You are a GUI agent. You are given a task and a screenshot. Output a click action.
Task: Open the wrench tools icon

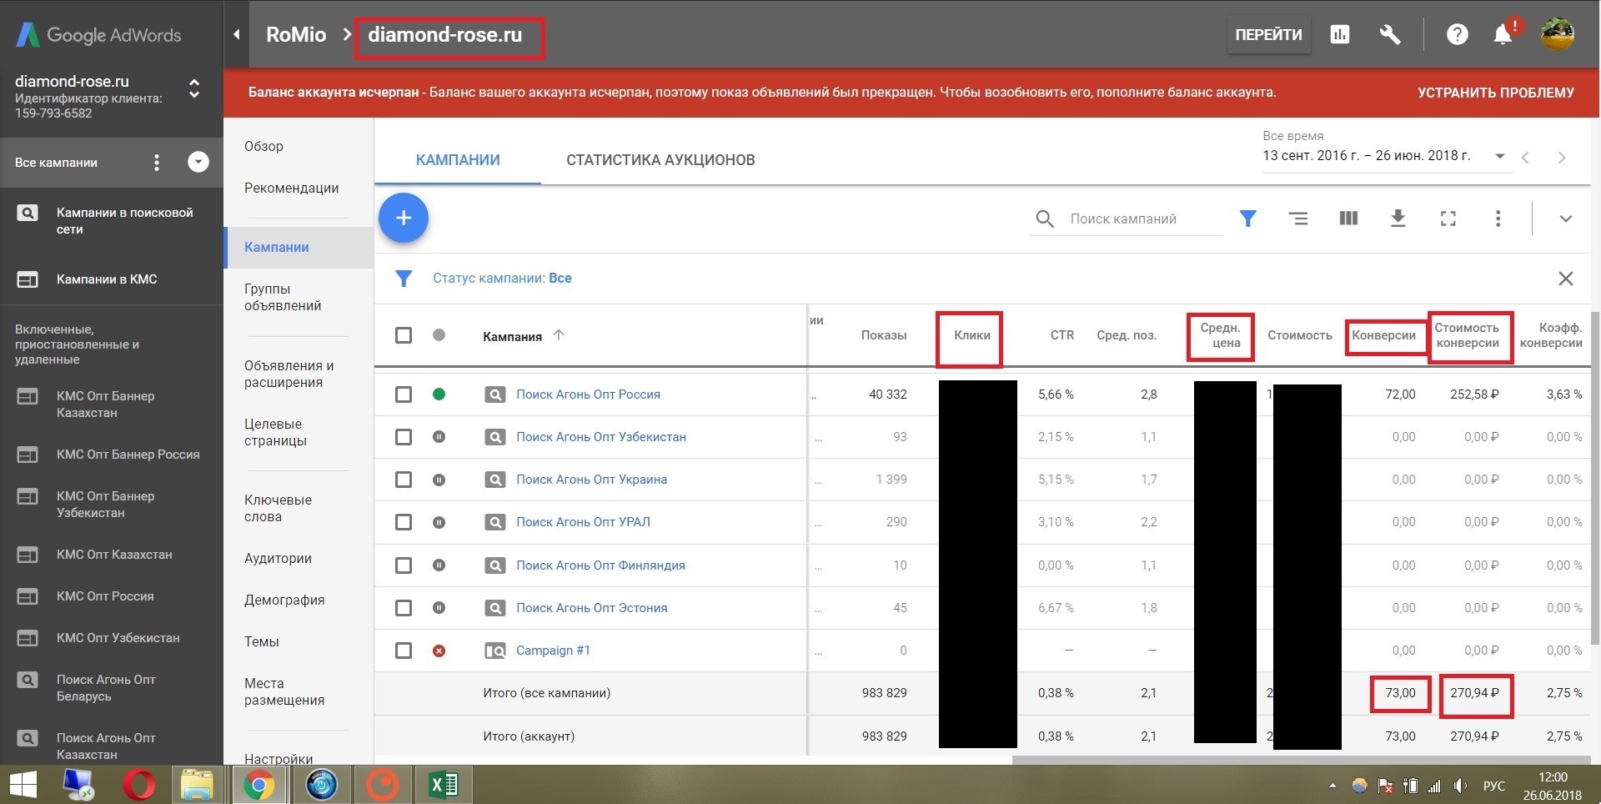click(1389, 34)
